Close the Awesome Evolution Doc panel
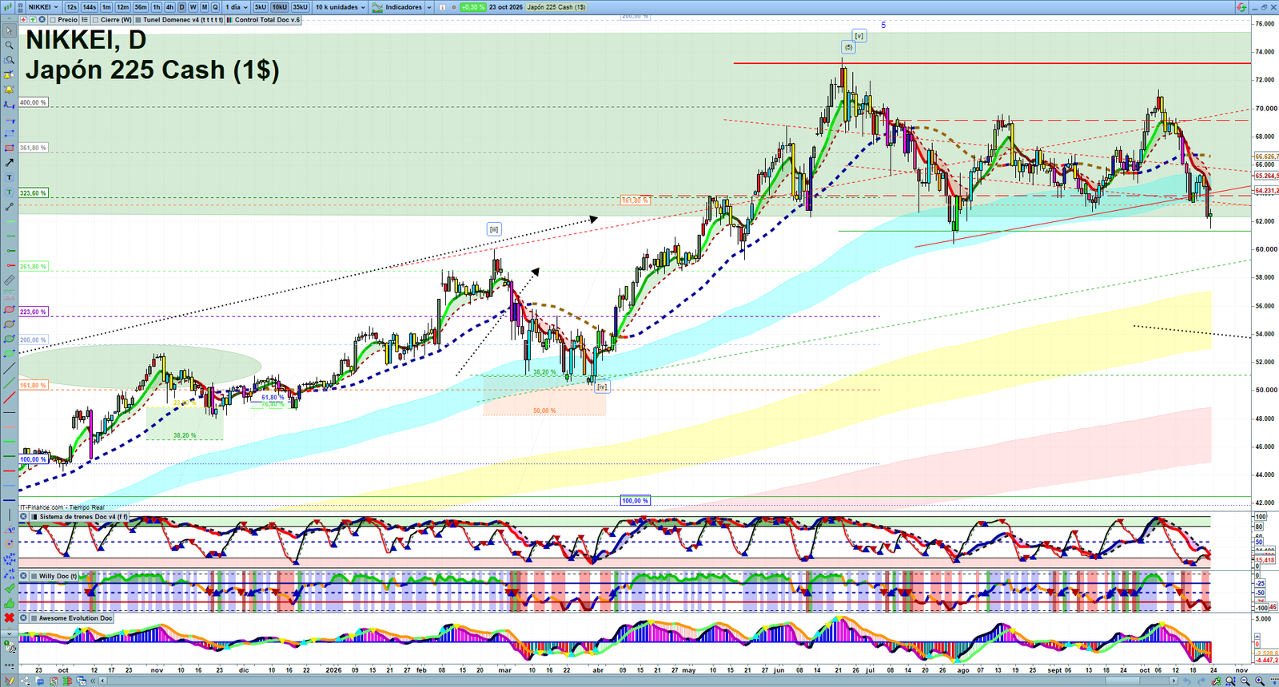 click(x=24, y=618)
